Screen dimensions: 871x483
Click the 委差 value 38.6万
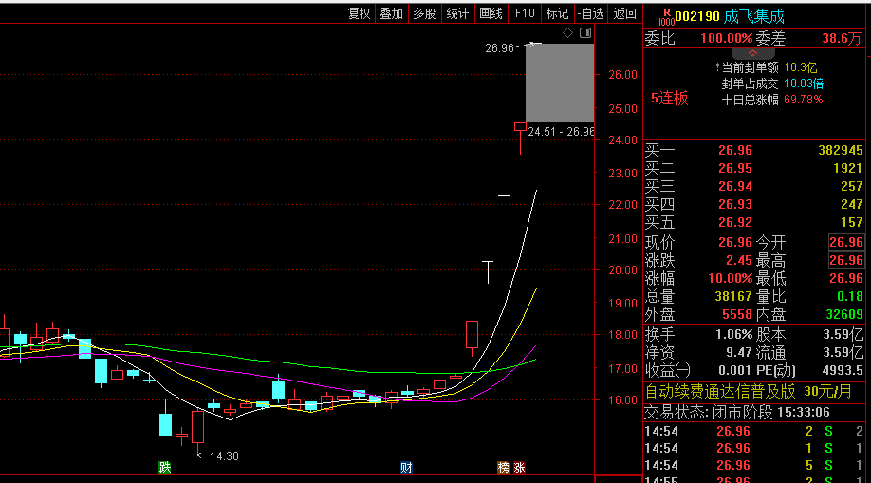(843, 38)
